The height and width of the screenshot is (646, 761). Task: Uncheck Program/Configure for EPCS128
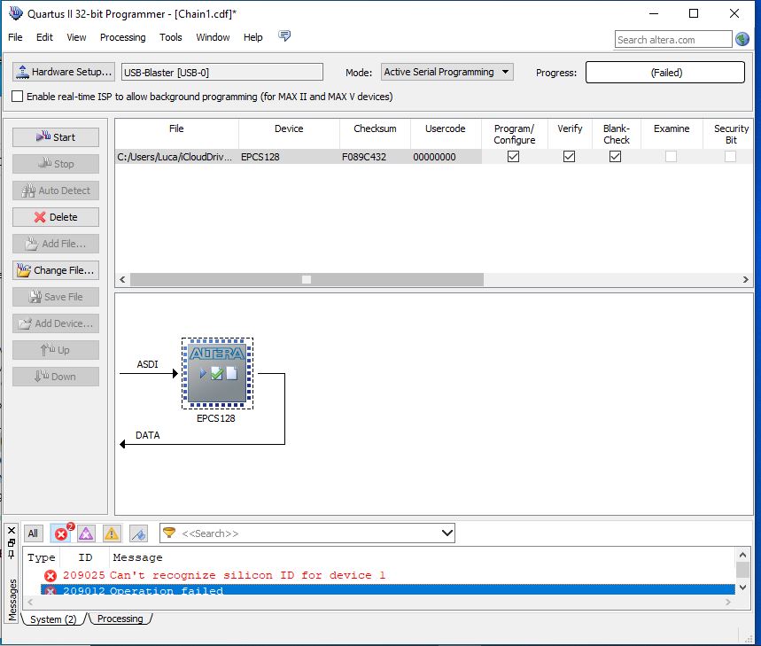(x=513, y=156)
